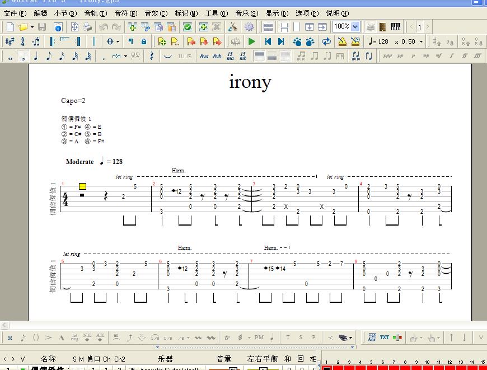The image size is (487, 370).
Task: Create a new file with blank page icon
Action: (x=10, y=27)
